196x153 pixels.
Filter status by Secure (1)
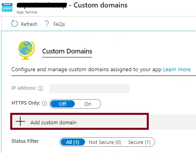pyautogui.click(x=139, y=142)
